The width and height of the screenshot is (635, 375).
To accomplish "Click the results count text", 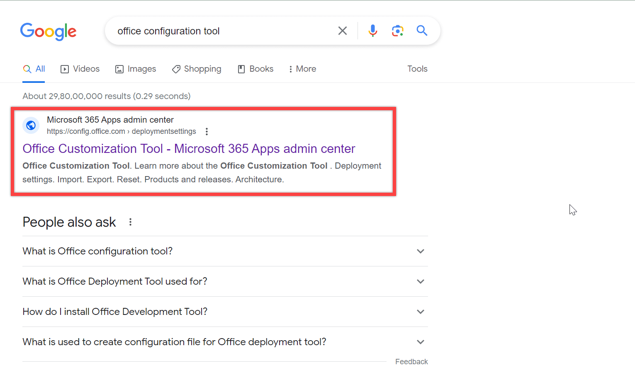I will pyautogui.click(x=107, y=96).
